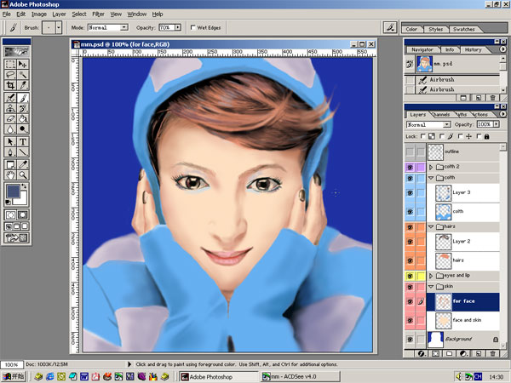The height and width of the screenshot is (383, 511).
Task: Select the Slice tool
Action: 22,85
